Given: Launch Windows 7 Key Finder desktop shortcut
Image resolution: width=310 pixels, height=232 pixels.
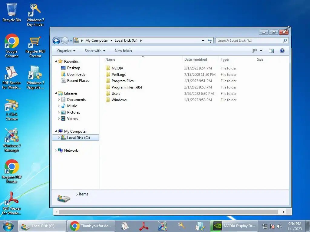Looking at the screenshot, I should (35, 15).
